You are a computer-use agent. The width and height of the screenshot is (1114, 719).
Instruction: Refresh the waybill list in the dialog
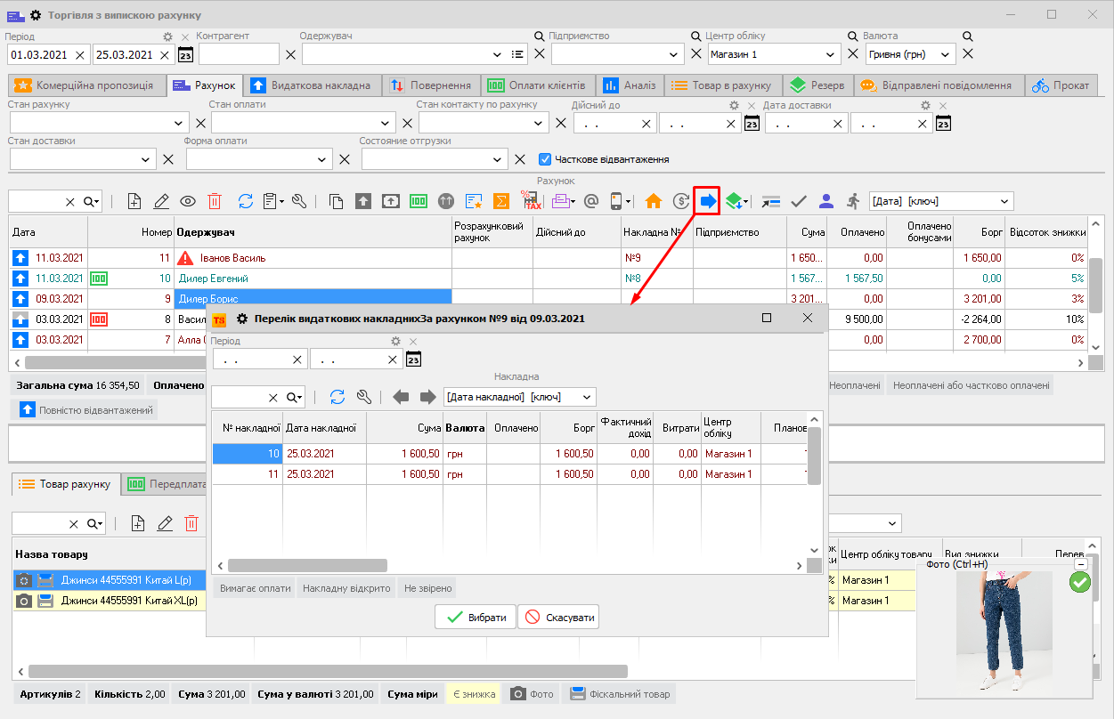tap(337, 397)
